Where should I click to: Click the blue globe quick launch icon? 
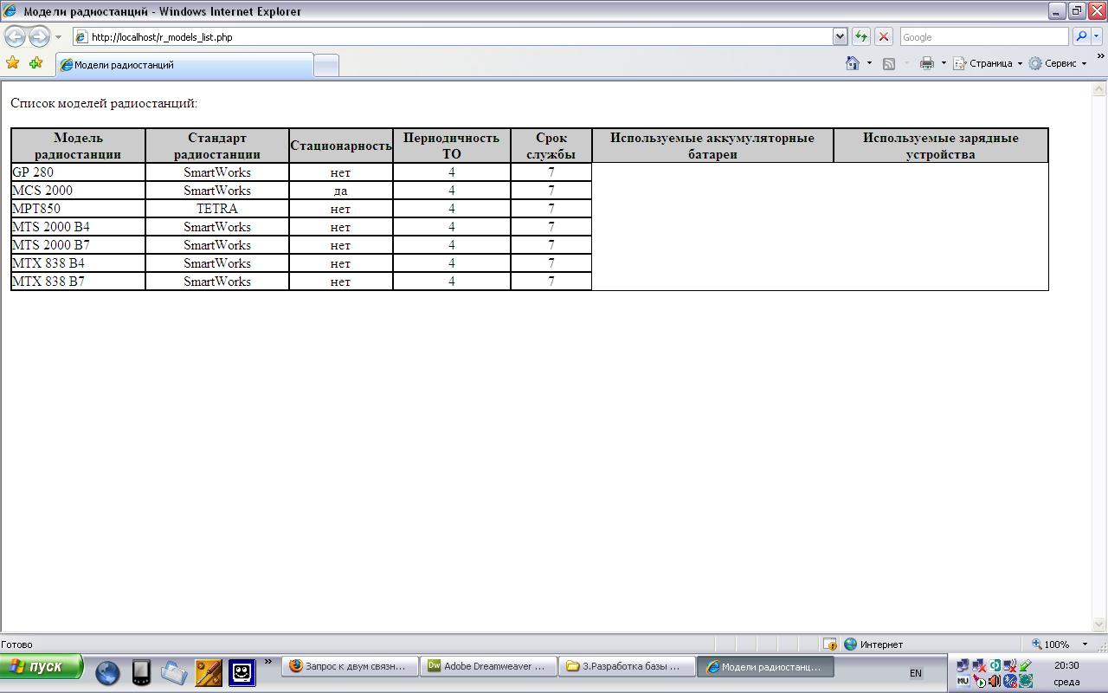[107, 673]
